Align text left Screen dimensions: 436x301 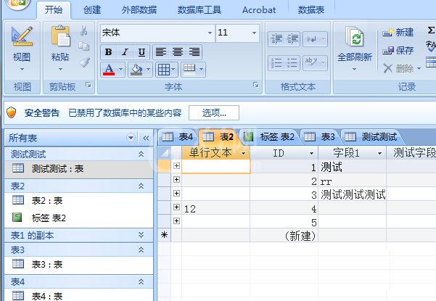coord(161,52)
